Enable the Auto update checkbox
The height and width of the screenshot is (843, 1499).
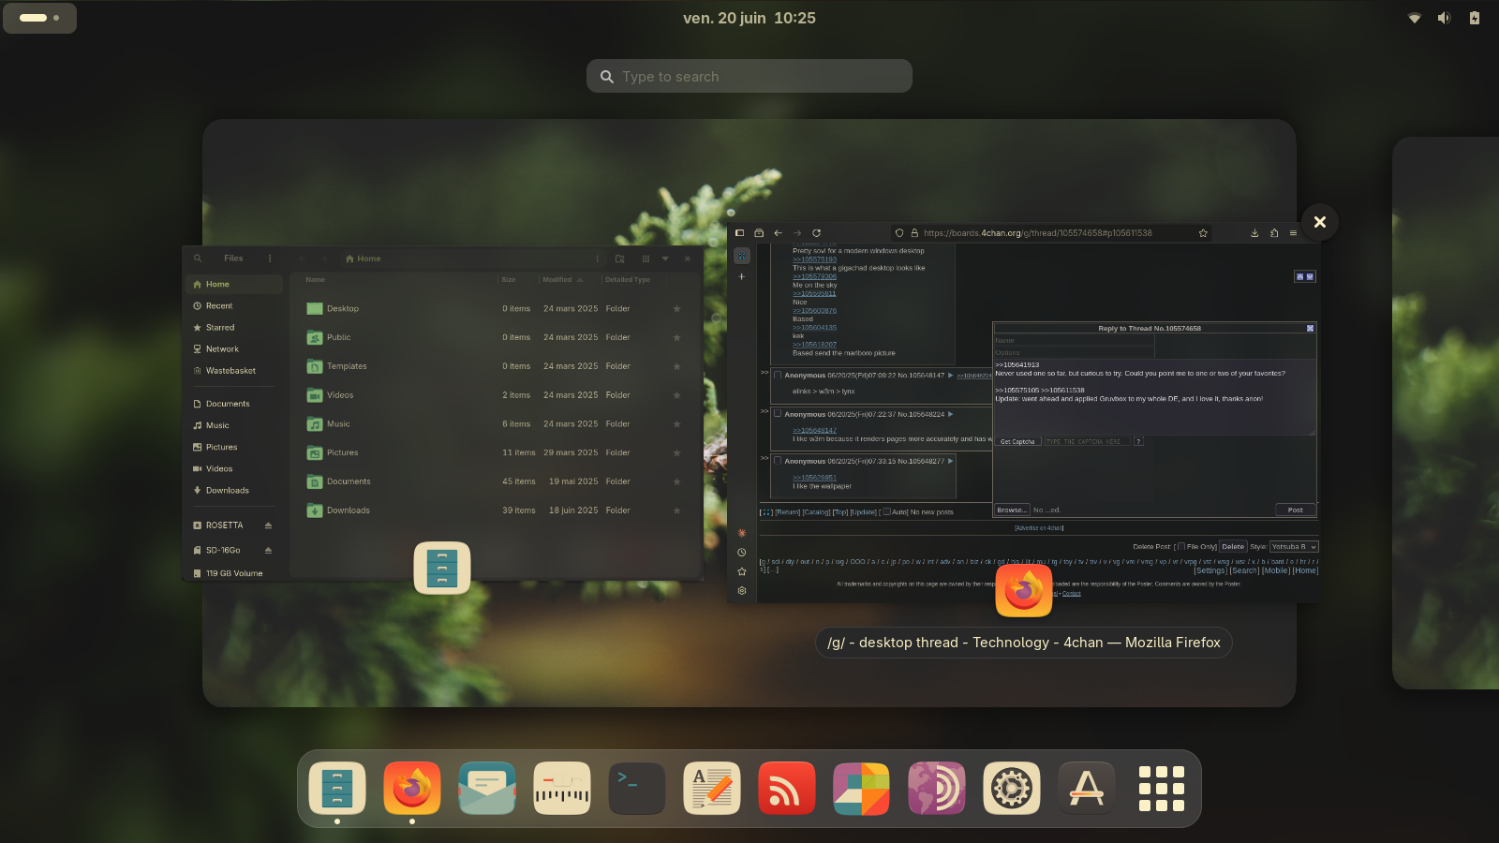coord(886,511)
